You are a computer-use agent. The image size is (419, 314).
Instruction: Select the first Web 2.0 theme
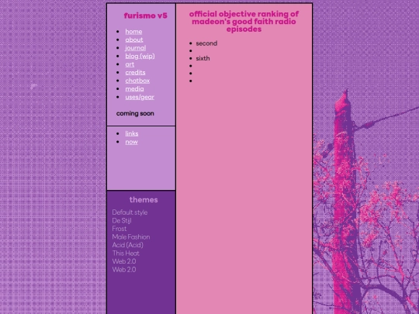124,261
